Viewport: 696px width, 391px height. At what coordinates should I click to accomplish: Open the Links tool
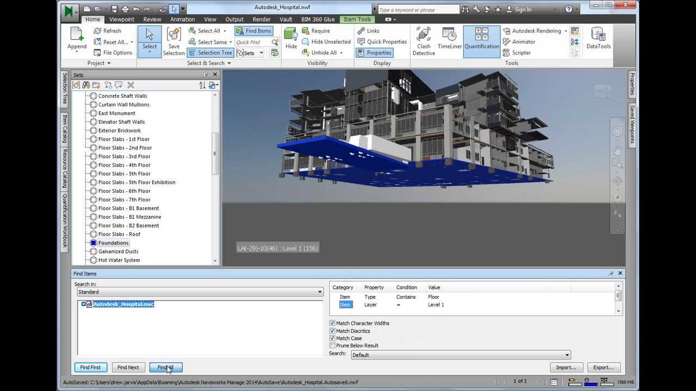click(369, 31)
